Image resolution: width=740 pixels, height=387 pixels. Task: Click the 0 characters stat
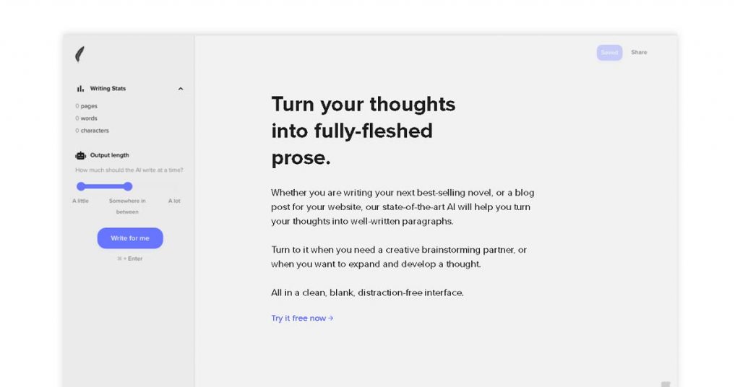click(92, 131)
